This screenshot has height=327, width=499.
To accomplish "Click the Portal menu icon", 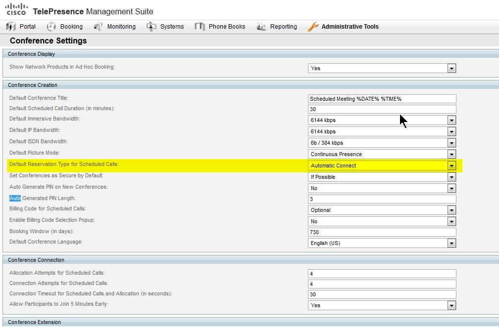I will pyautogui.click(x=11, y=27).
